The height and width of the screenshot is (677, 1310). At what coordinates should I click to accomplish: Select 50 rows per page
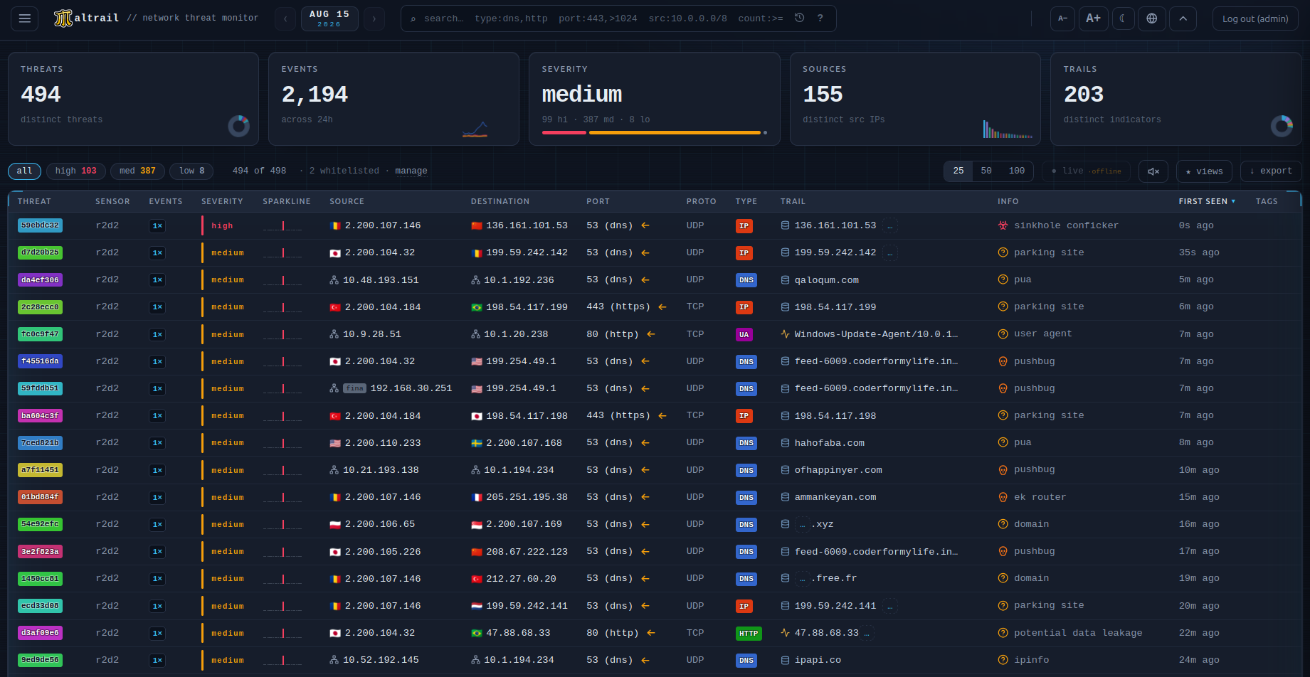coord(986,171)
